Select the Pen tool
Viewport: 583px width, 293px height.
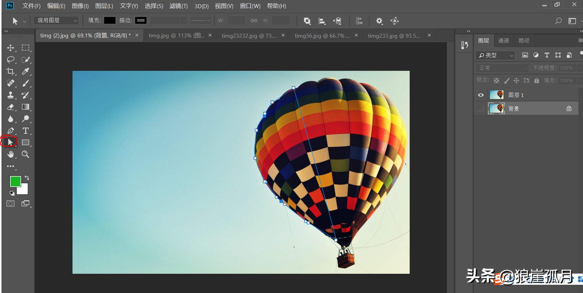tap(10, 131)
